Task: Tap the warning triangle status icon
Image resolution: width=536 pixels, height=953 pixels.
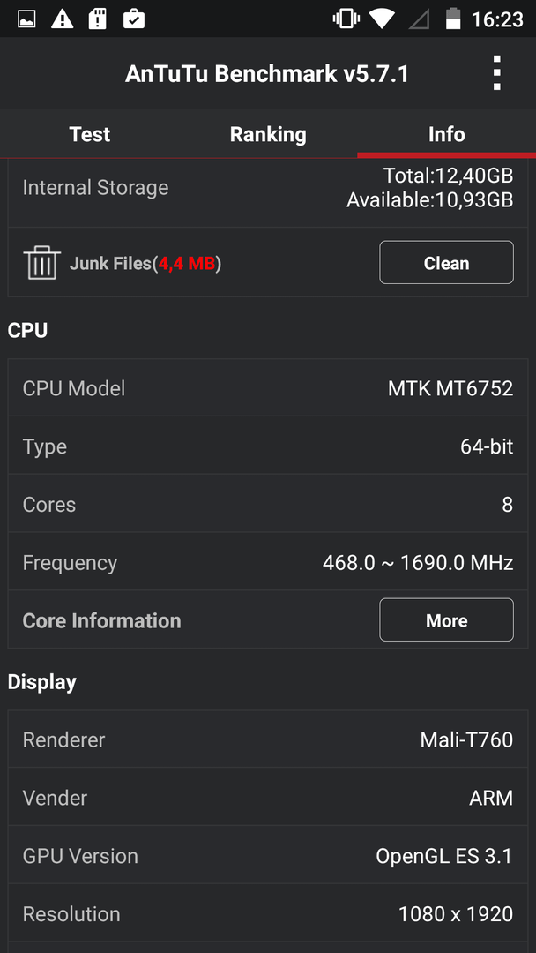Action: point(62,19)
